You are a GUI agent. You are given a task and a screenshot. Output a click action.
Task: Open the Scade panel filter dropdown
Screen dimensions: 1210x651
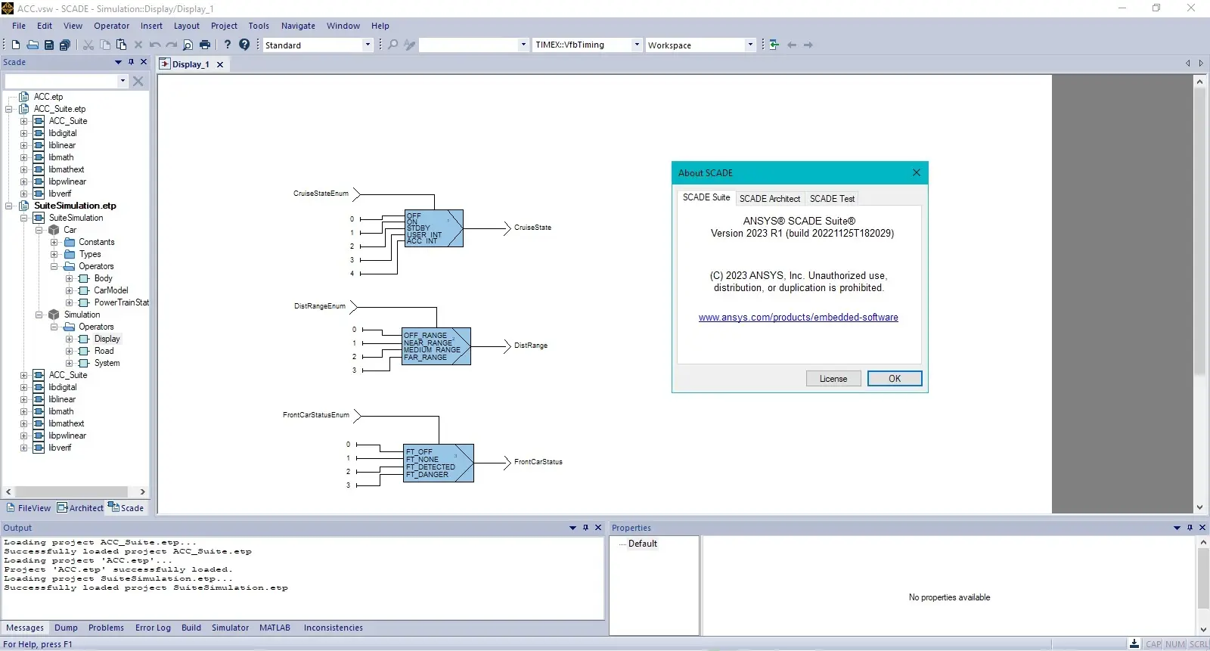click(x=123, y=81)
